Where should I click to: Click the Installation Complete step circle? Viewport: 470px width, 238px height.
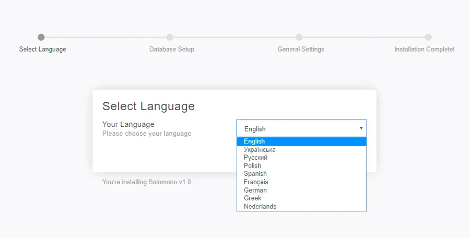(x=428, y=37)
